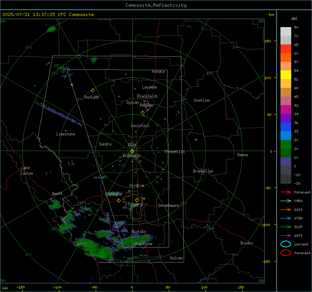Click the Vulcan town label
Screen dimensions: 312x292
coord(176,258)
